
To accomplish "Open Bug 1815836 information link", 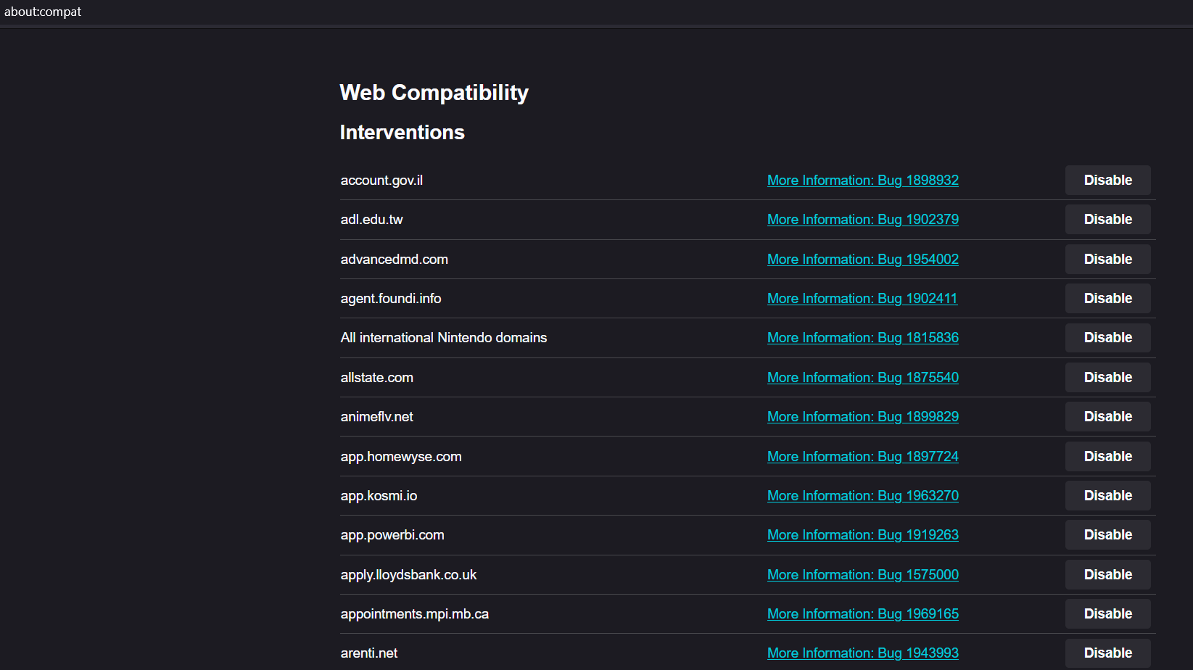I will tap(862, 337).
